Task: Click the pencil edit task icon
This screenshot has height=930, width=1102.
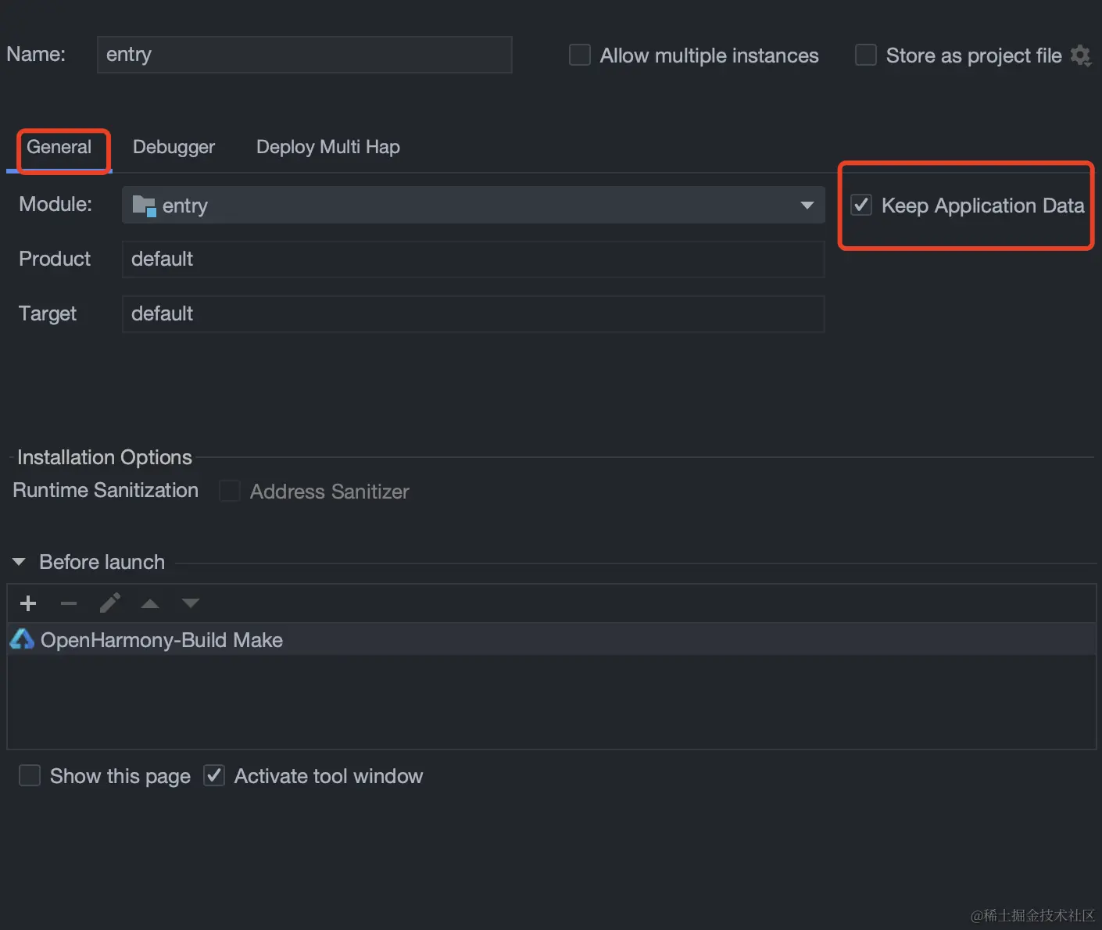Action: tap(110, 603)
